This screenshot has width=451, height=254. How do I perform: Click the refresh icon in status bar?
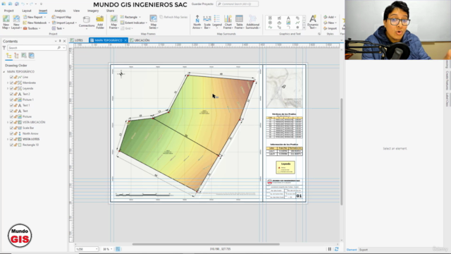tap(337, 249)
